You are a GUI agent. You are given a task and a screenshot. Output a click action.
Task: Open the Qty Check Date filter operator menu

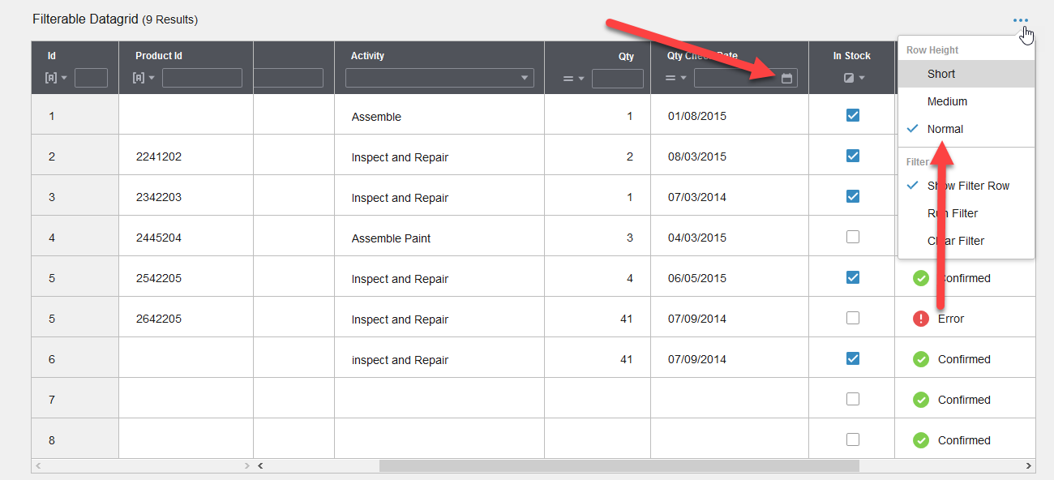pos(676,78)
